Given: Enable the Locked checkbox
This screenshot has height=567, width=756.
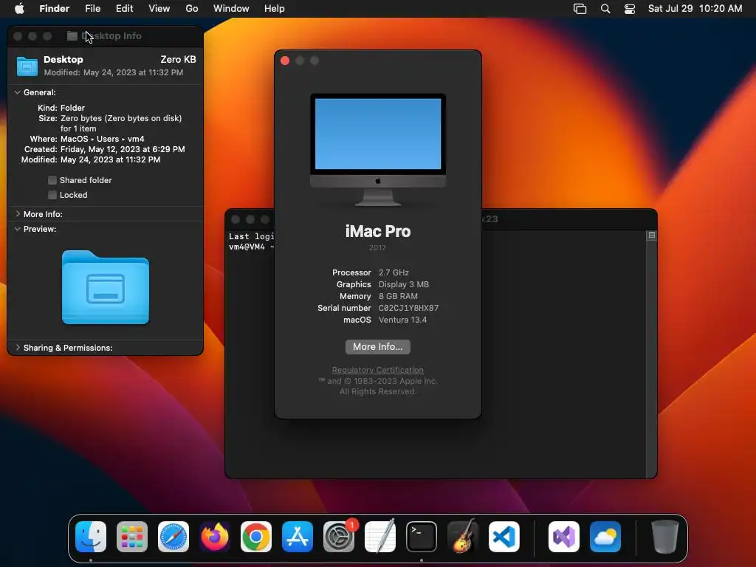Looking at the screenshot, I should [x=52, y=195].
